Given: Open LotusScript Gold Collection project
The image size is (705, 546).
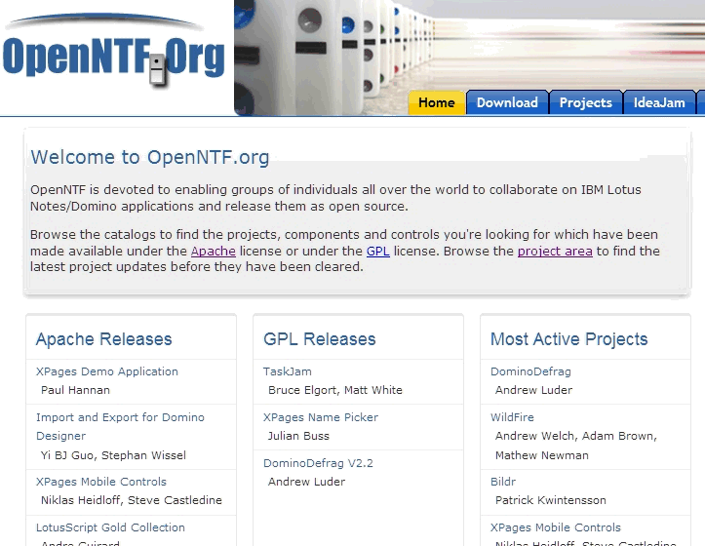Looking at the screenshot, I should pos(110,527).
